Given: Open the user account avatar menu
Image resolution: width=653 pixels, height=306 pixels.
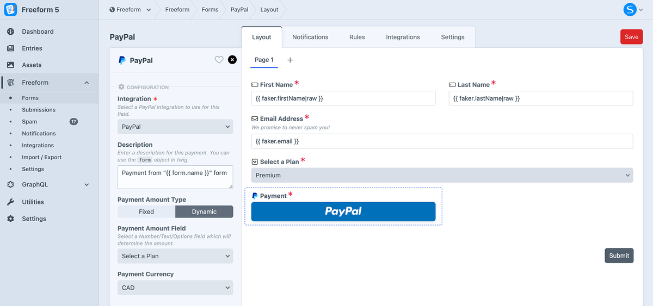Looking at the screenshot, I should (x=630, y=9).
